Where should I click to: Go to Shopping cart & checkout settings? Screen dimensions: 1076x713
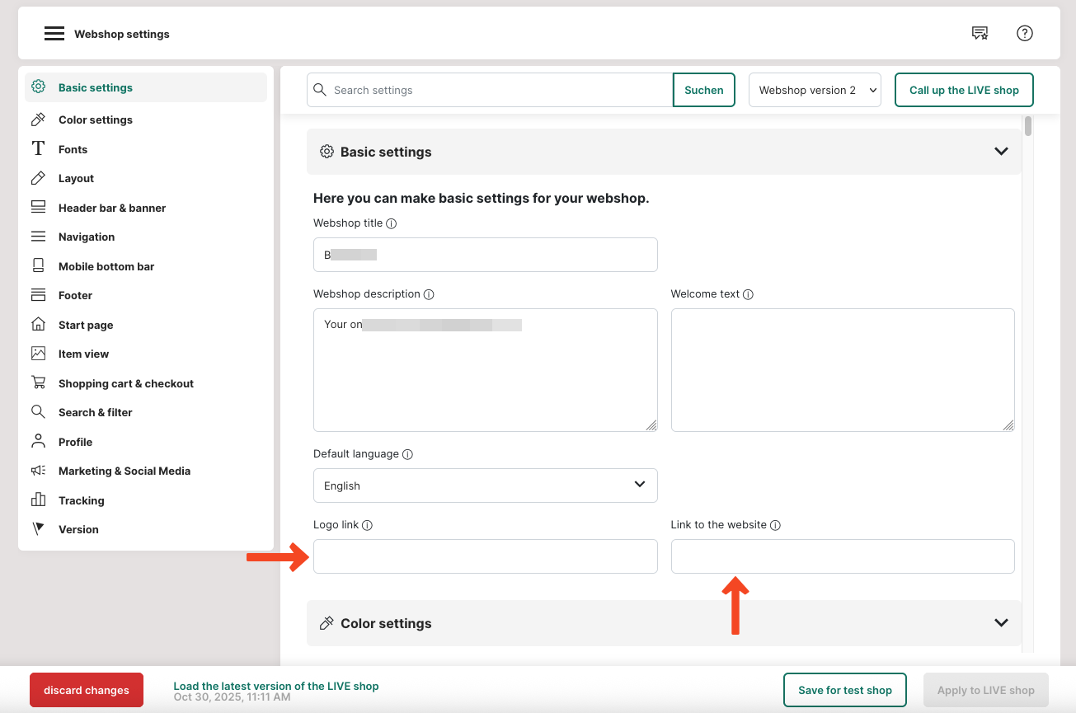(125, 383)
